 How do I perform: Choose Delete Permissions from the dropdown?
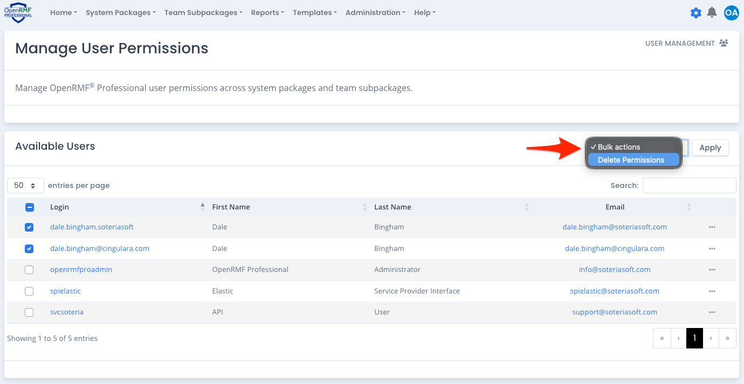(633, 160)
